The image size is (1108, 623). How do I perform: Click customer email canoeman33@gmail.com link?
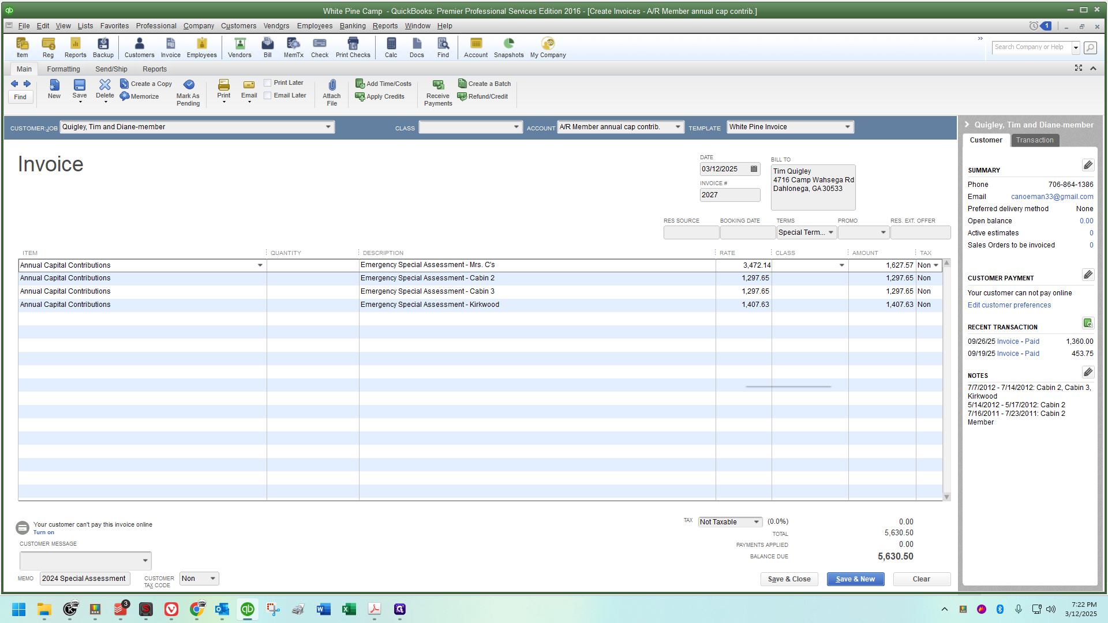(1052, 197)
